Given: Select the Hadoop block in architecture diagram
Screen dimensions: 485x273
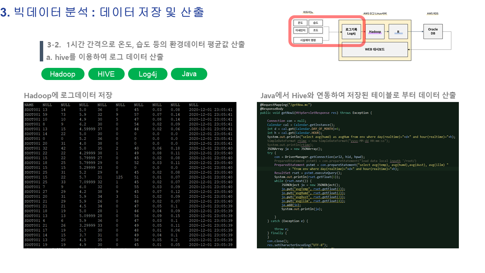Looking at the screenshot, I should (x=375, y=32).
